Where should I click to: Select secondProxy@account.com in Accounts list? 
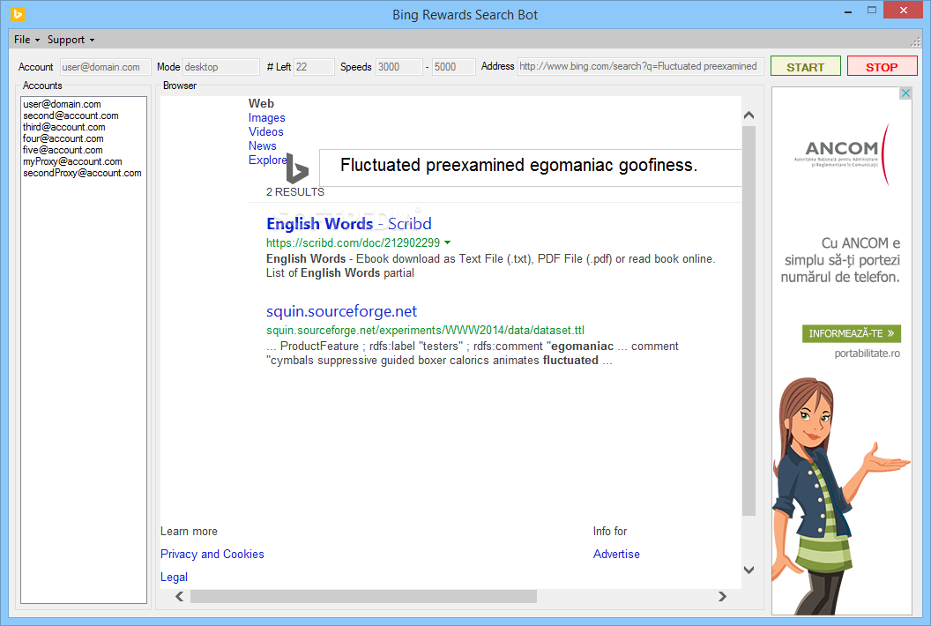[x=82, y=173]
